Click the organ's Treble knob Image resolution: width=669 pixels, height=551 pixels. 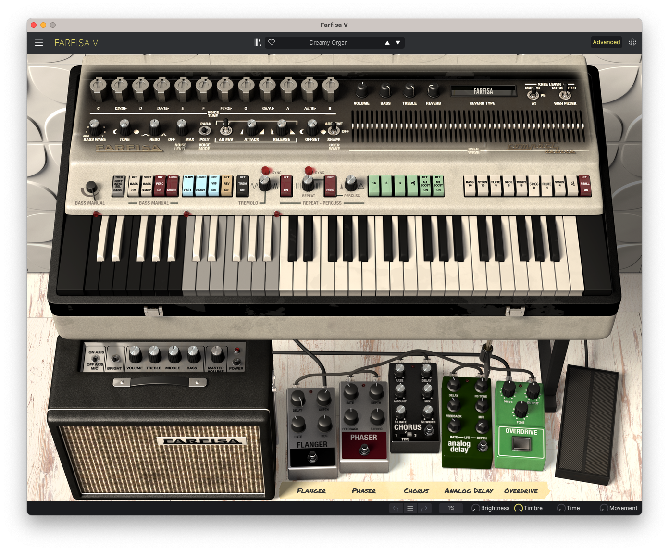[x=409, y=90]
